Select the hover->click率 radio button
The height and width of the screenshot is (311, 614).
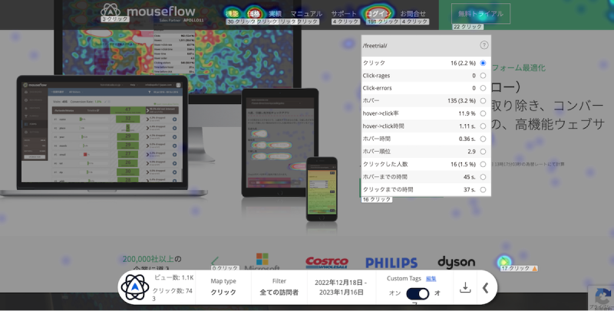point(483,113)
